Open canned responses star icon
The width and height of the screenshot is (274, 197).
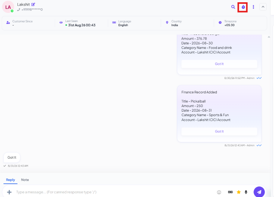[x=238, y=192]
